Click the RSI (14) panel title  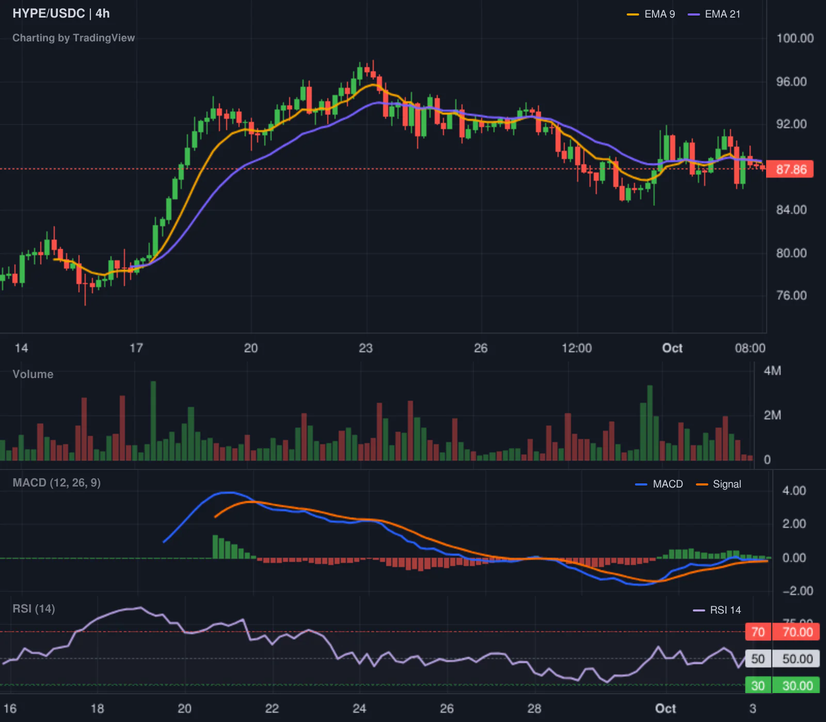click(34, 609)
